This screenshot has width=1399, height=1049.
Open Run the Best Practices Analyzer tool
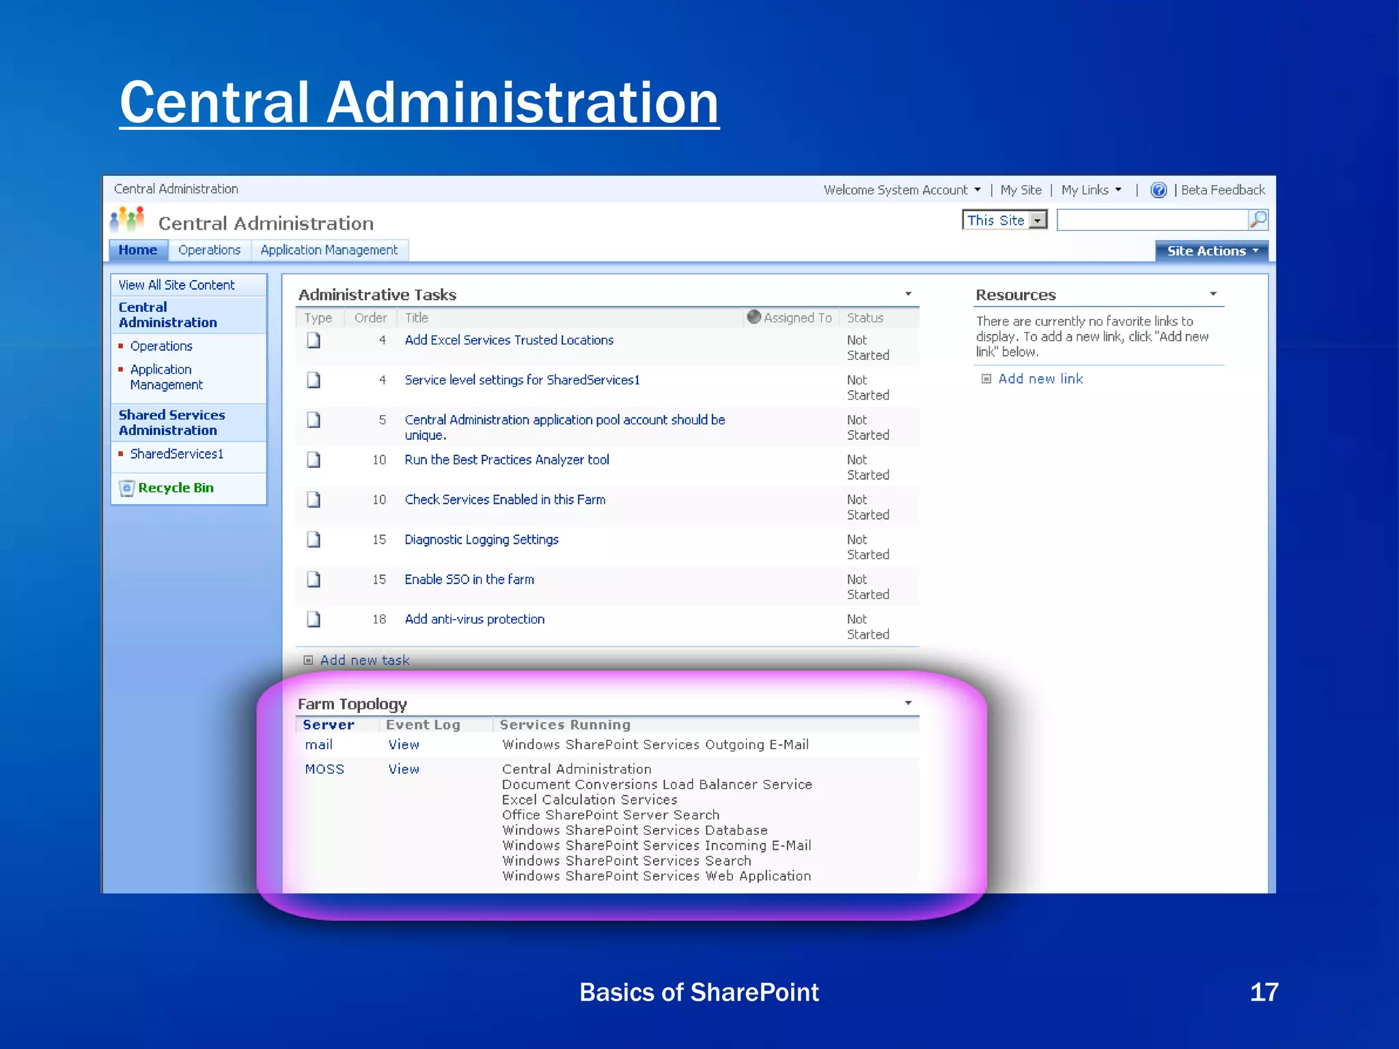(507, 460)
